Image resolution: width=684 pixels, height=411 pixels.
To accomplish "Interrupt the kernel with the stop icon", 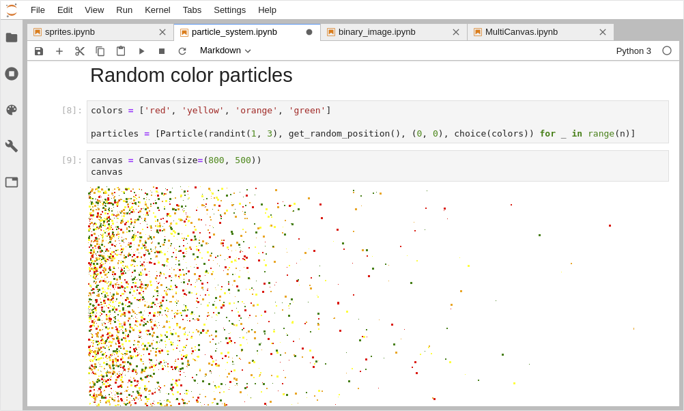I will [161, 51].
